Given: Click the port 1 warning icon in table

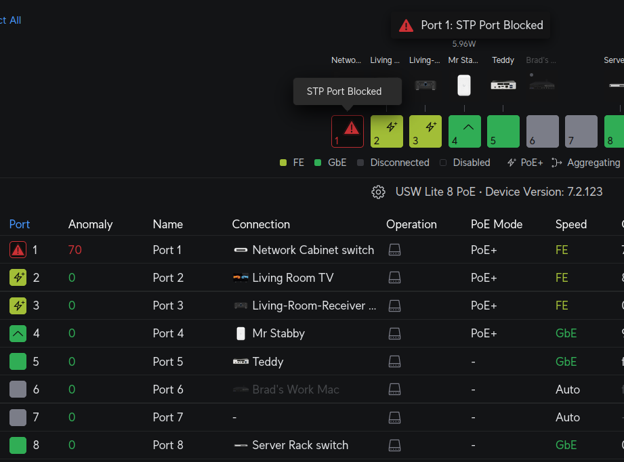Looking at the screenshot, I should click(x=18, y=250).
